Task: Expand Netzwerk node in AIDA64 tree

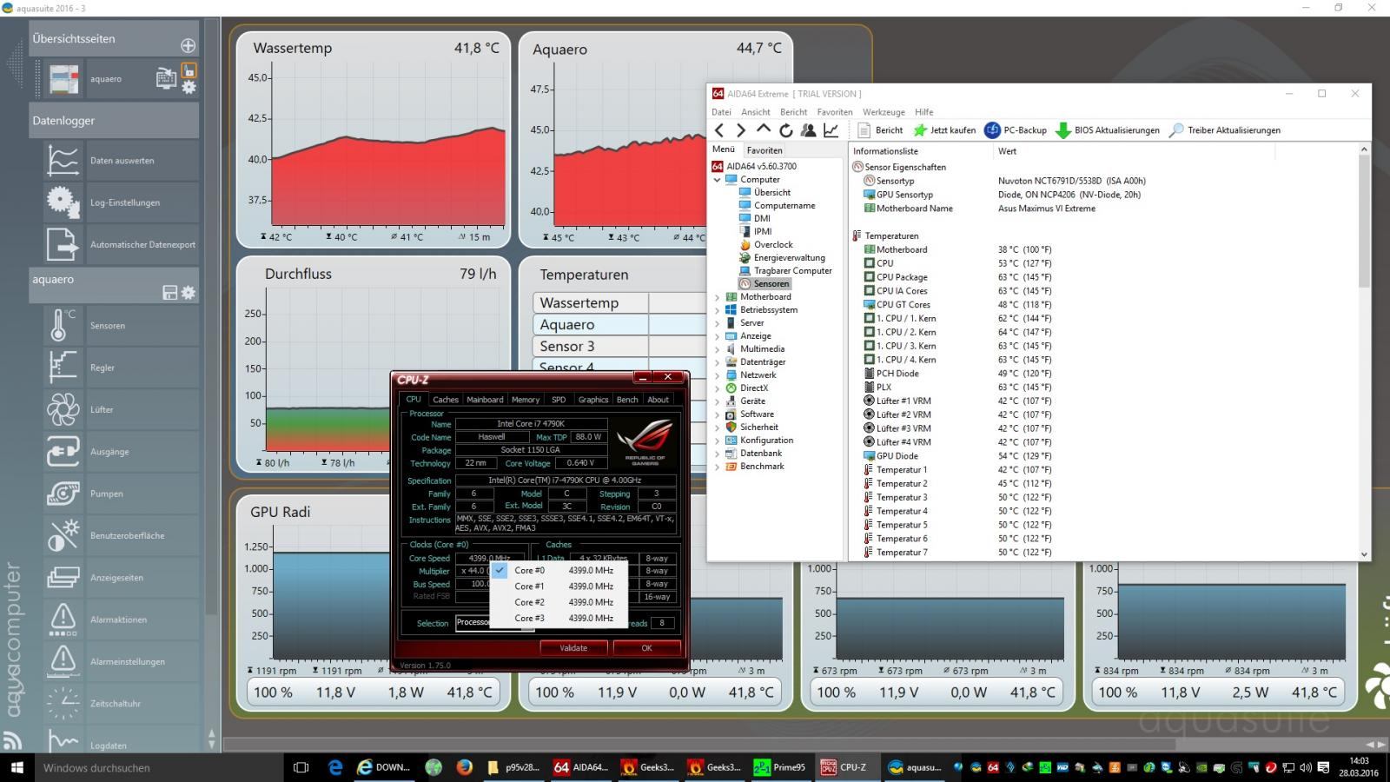Action: 718,375
